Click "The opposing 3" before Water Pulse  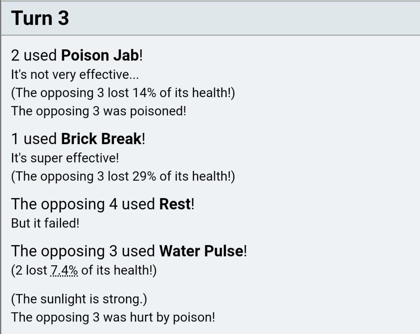[x=64, y=251]
